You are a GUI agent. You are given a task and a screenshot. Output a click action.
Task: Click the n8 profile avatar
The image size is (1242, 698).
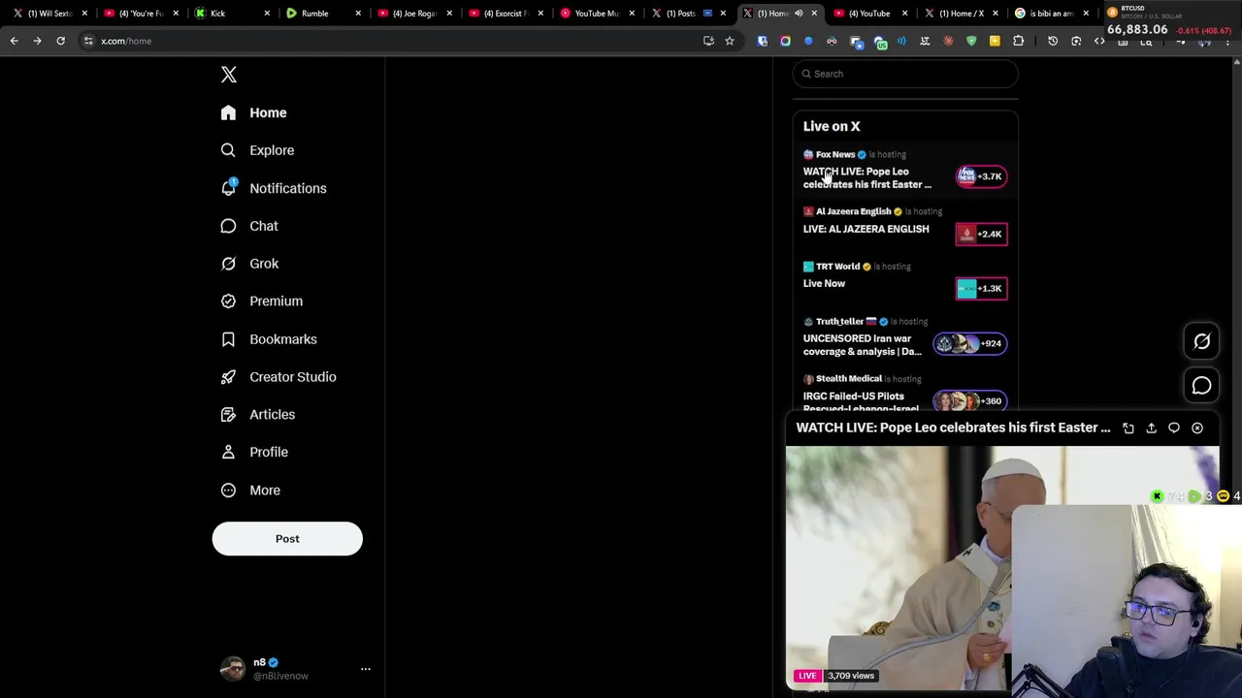coord(233,669)
